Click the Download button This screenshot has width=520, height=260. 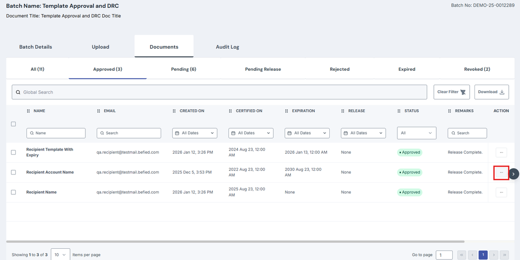point(491,92)
